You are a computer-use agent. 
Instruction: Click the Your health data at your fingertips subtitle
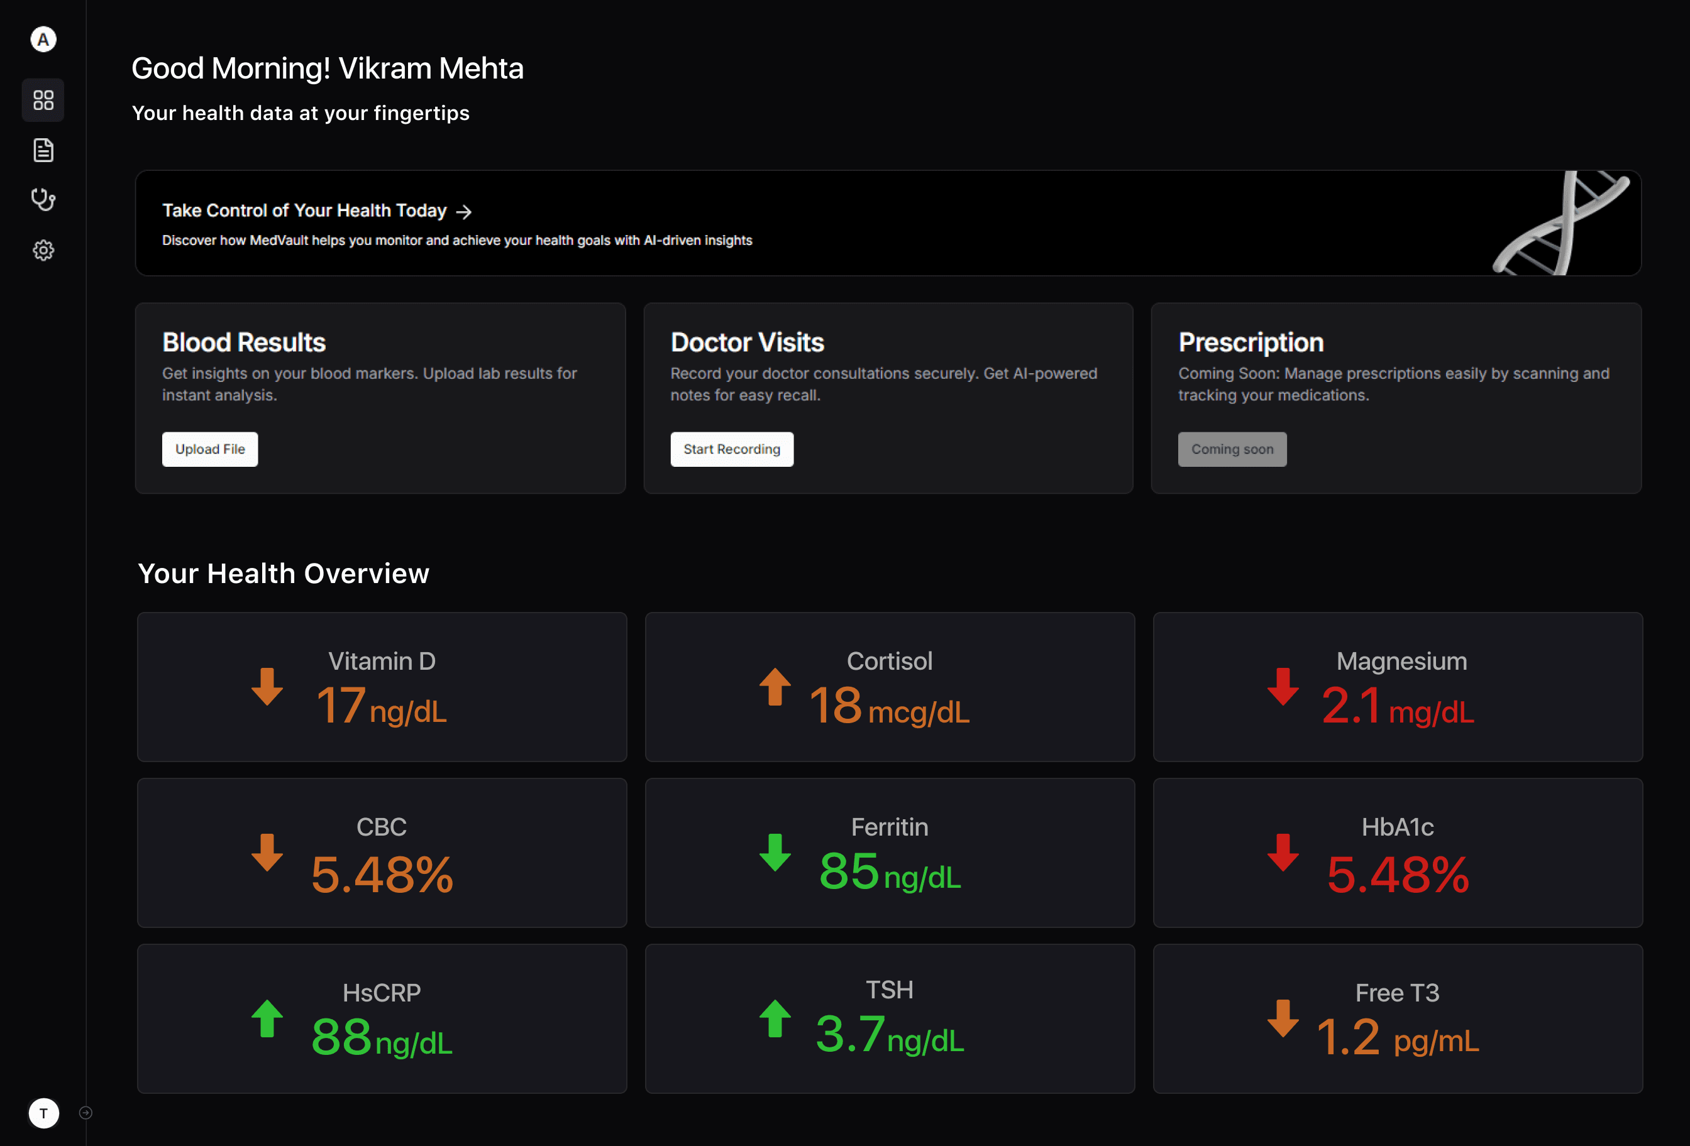(301, 113)
